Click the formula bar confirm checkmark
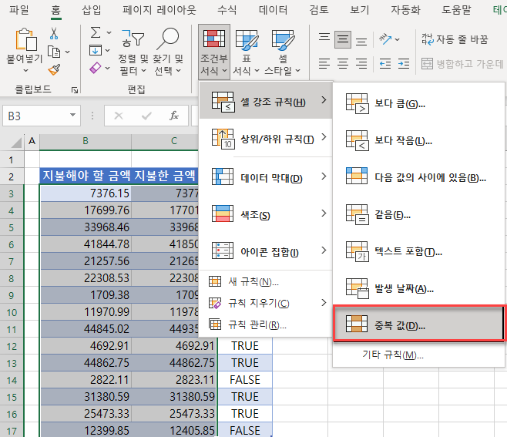 (146, 116)
